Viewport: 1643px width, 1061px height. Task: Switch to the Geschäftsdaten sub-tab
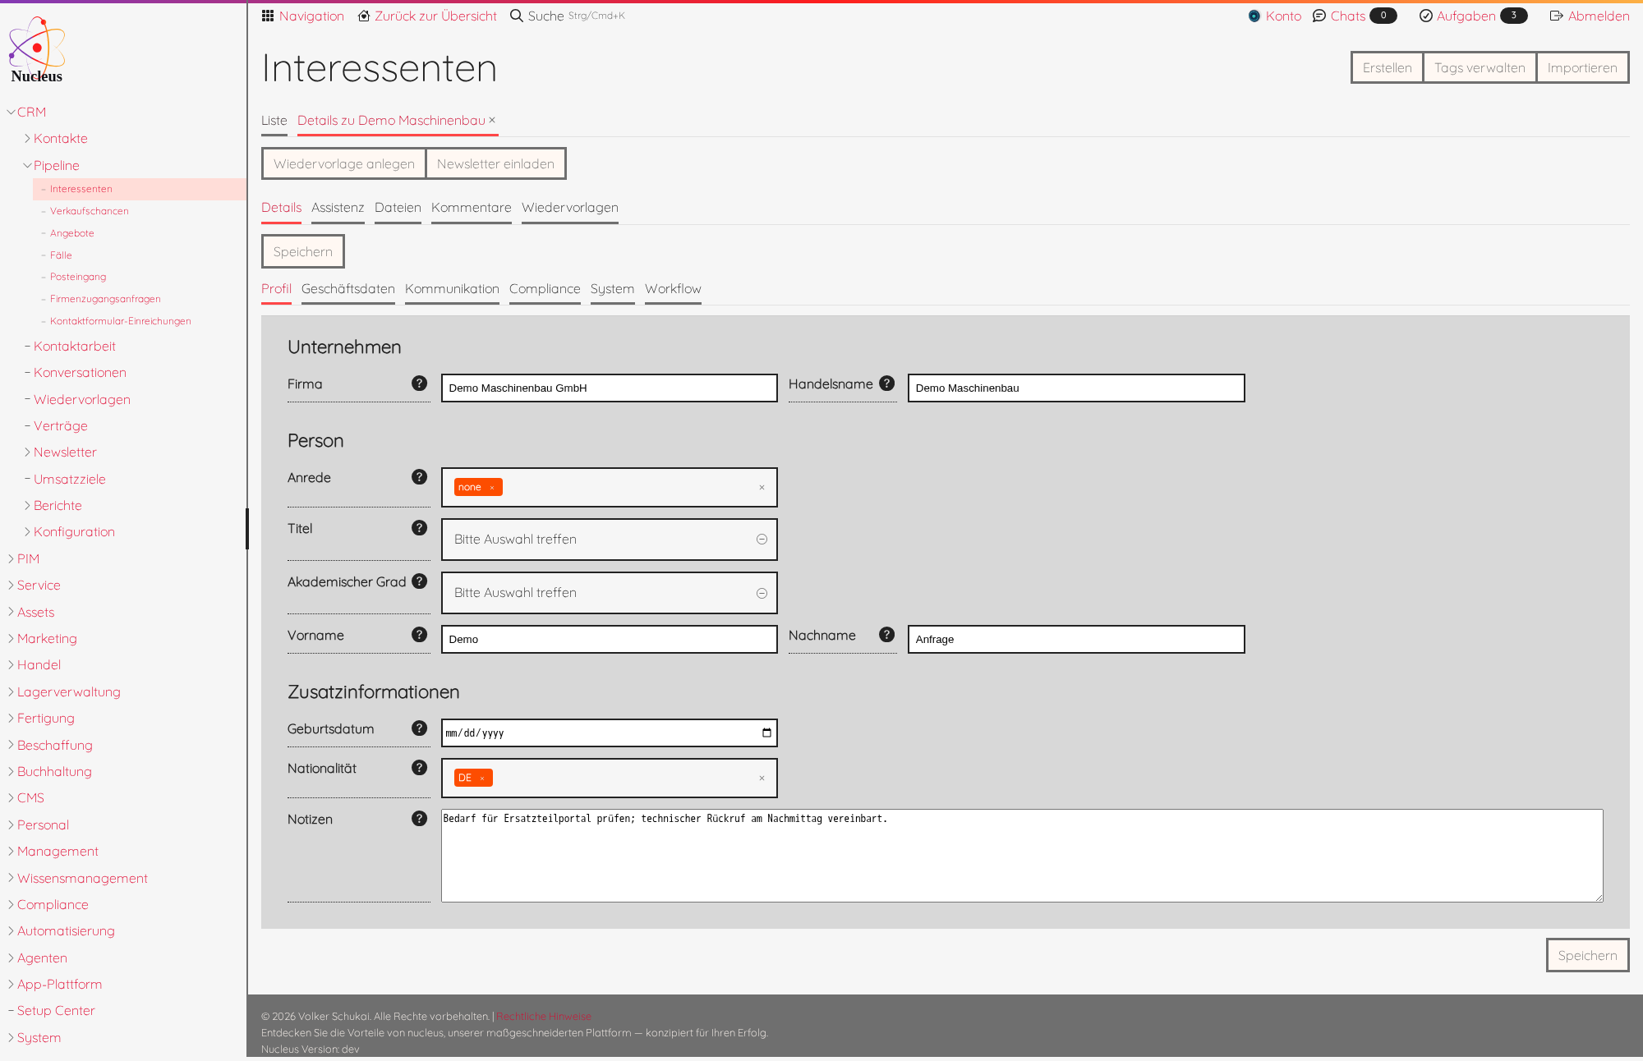click(x=348, y=289)
